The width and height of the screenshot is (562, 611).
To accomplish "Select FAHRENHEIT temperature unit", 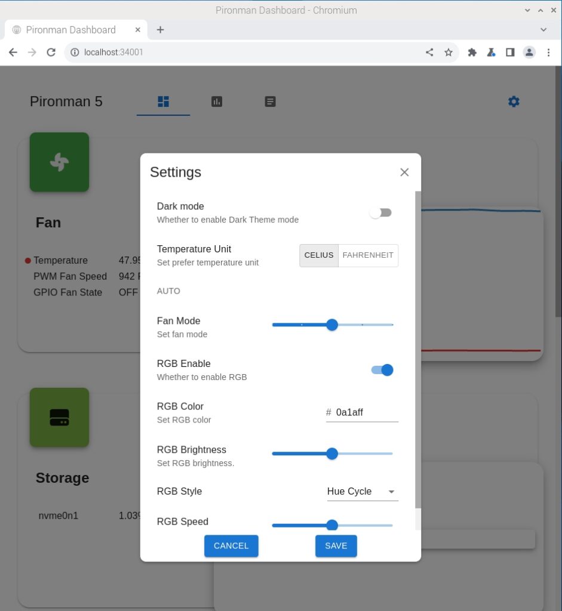I will [x=368, y=255].
